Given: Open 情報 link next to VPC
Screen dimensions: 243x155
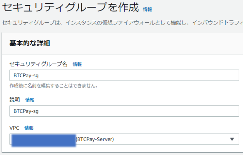Looking at the screenshot, I should (x=29, y=128).
